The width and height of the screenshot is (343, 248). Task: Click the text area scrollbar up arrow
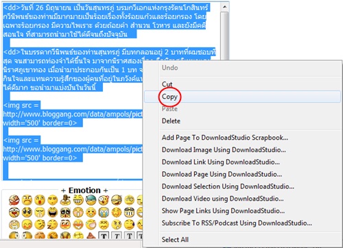click(x=224, y=7)
